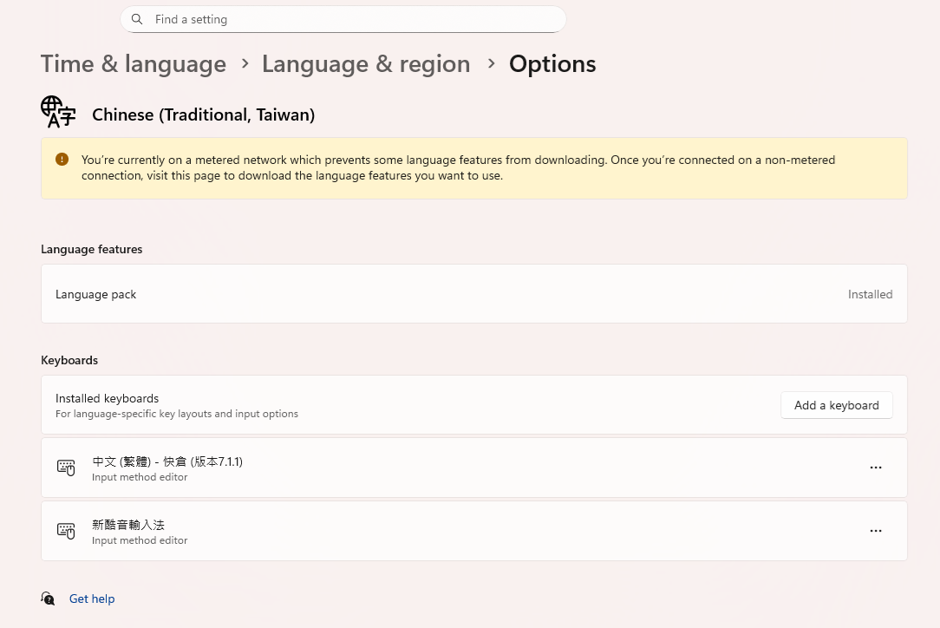The image size is (940, 628).
Task: Click the metered network warning message text
Action: tap(458, 167)
